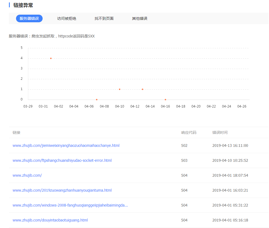Open the jiemiweixinyanghao link with 502 error

click(x=66, y=145)
